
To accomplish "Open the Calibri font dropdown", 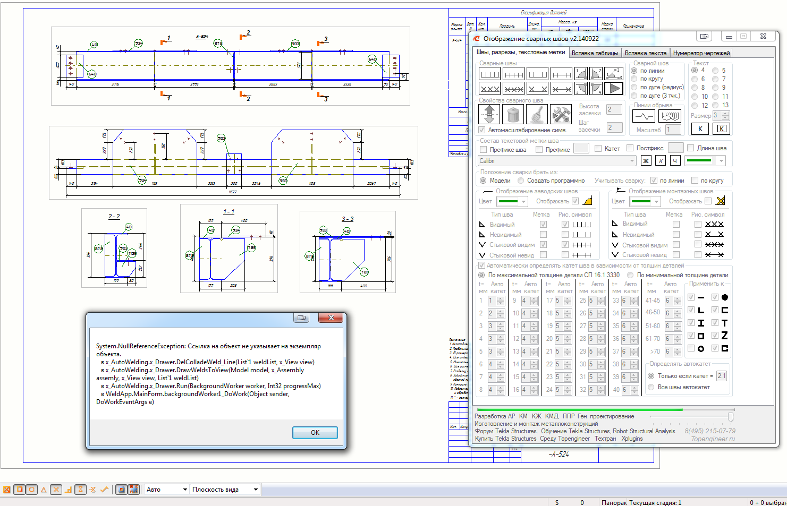I will pos(631,161).
